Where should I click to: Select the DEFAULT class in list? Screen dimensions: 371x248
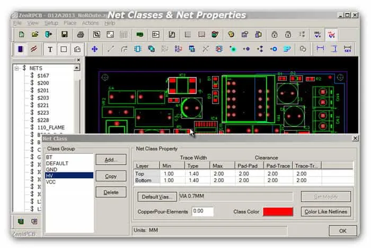pyautogui.click(x=69, y=164)
